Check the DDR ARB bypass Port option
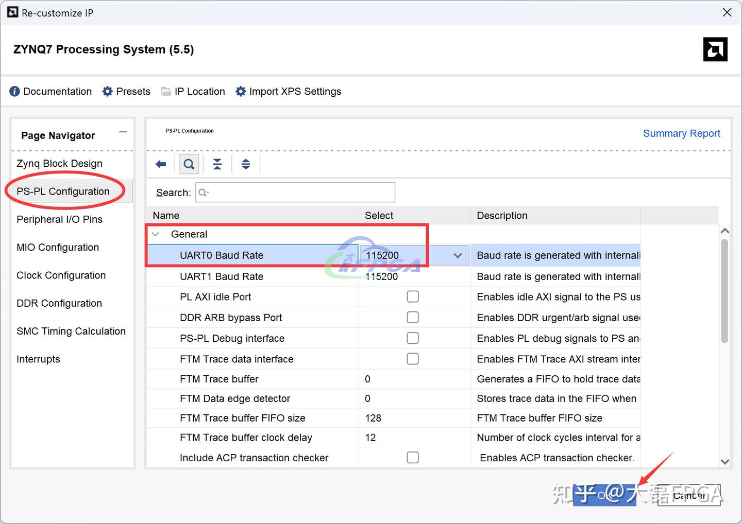Viewport: 742px width, 524px height. [x=413, y=317]
